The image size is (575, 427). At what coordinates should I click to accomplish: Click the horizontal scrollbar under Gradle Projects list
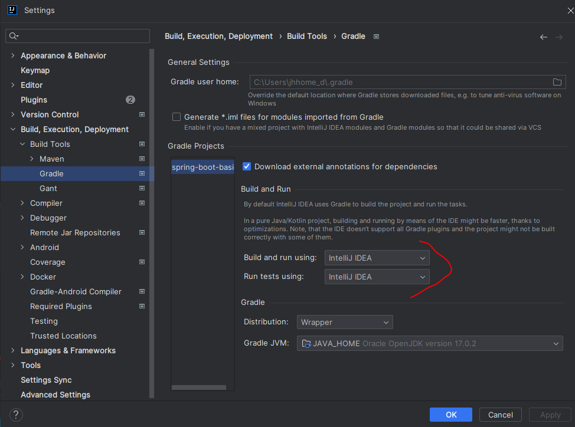point(199,387)
